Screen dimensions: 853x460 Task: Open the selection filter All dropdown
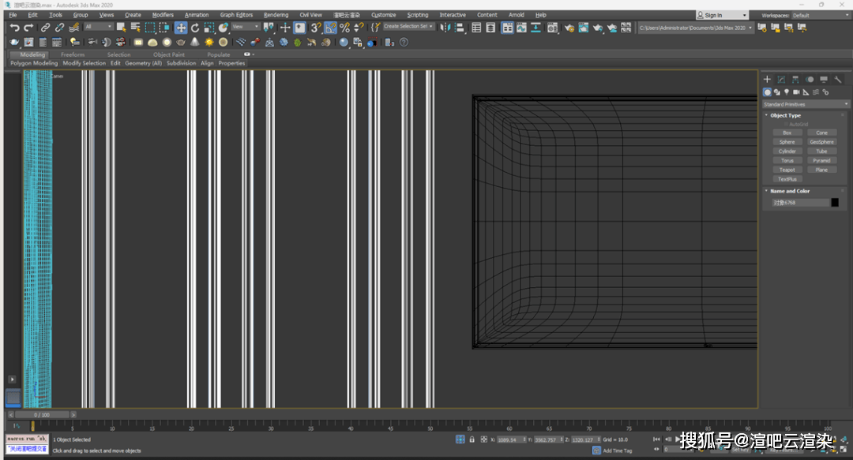99,26
